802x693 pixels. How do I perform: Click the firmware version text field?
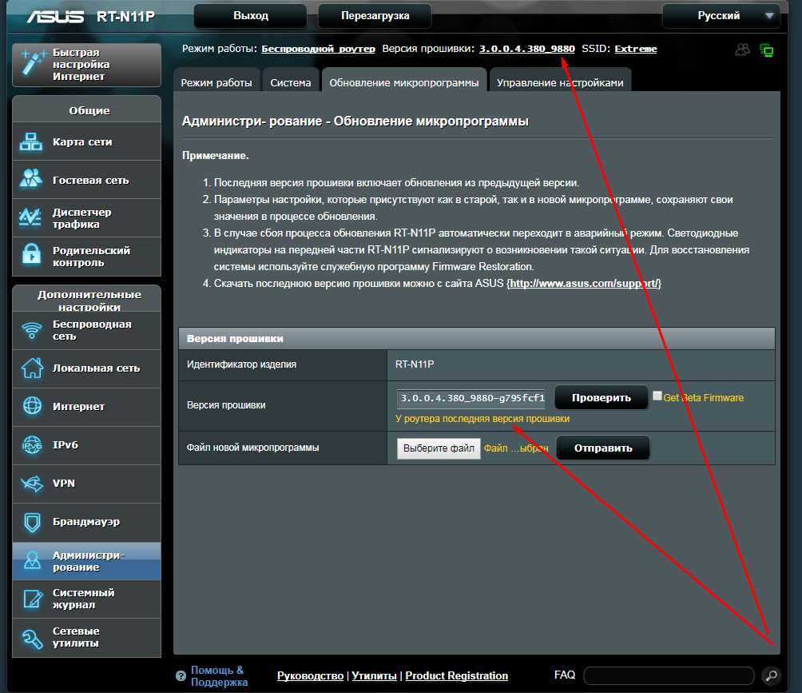click(x=471, y=398)
